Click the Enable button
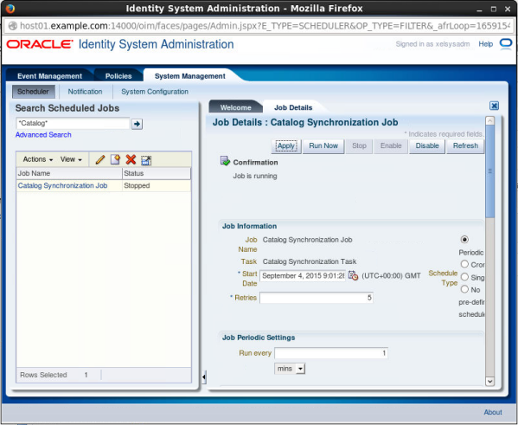This screenshot has width=518, height=425. [x=391, y=146]
